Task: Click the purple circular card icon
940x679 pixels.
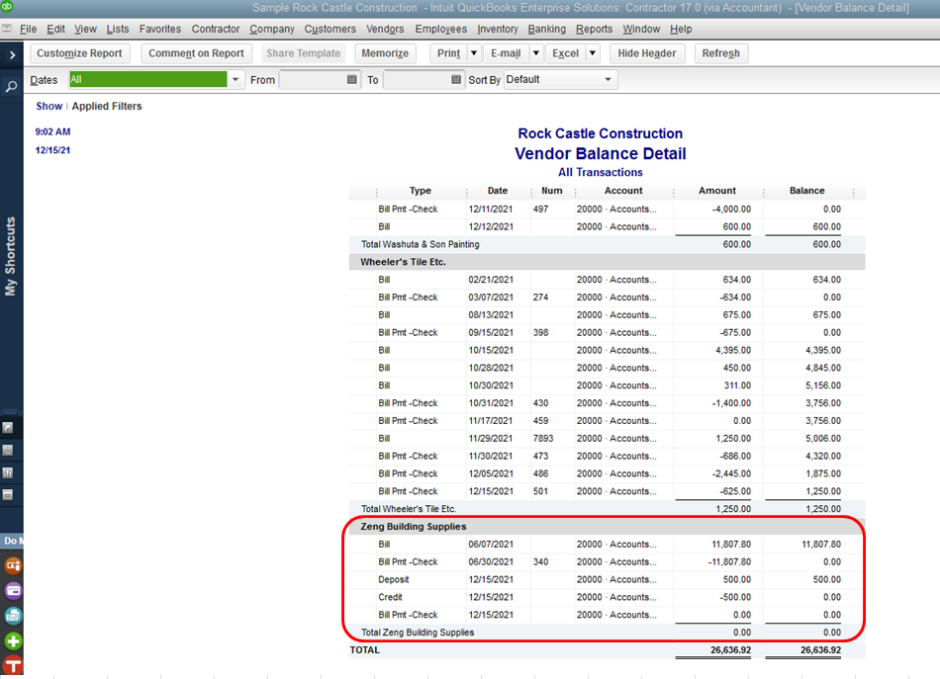Action: coord(13,591)
